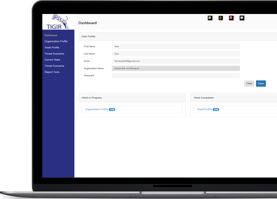The image size is (277, 199).
Task: Click into the empty Password field
Action: click(x=175, y=76)
